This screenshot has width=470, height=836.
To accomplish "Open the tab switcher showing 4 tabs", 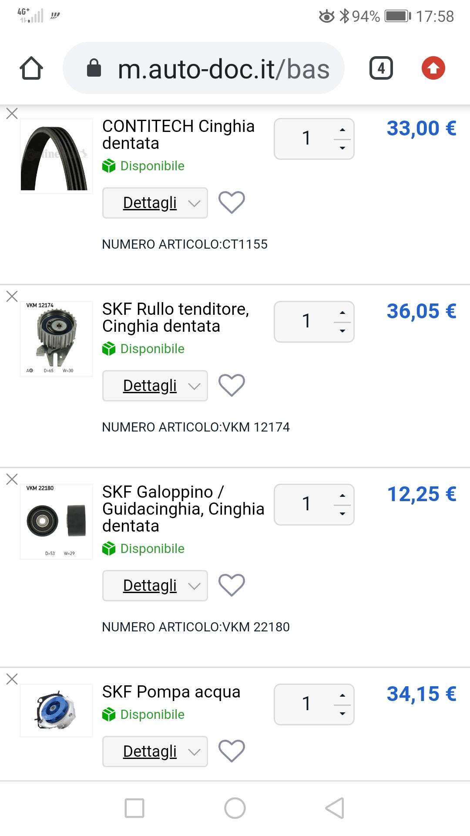I will click(x=381, y=68).
